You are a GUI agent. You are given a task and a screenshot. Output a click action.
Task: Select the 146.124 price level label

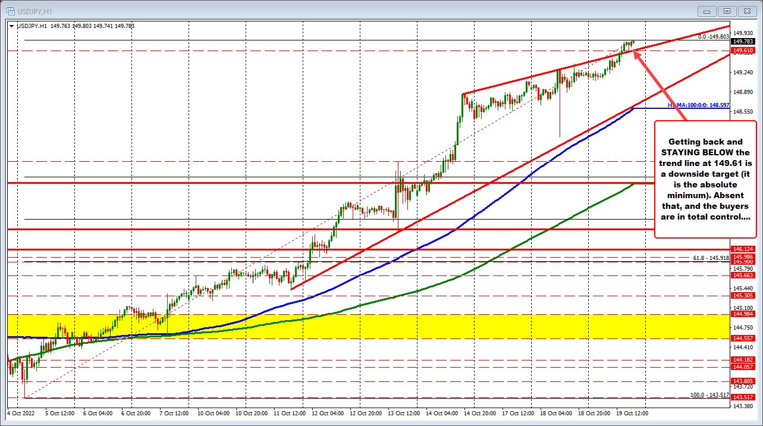(744, 249)
